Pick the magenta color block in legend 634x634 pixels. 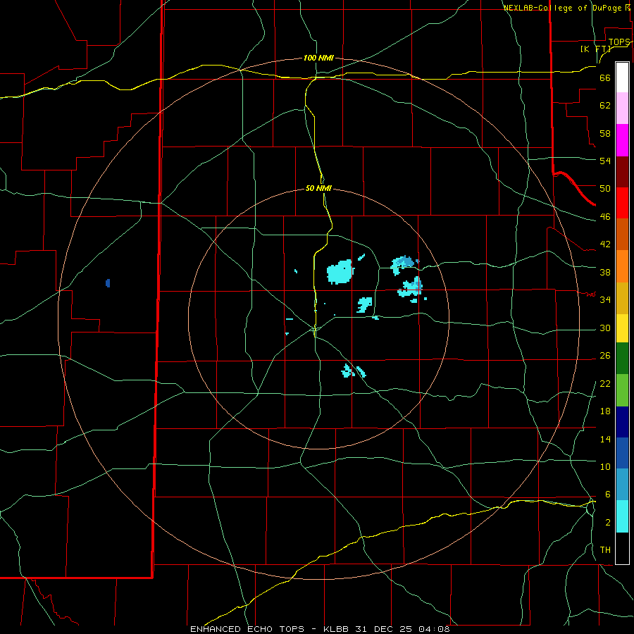(x=622, y=140)
